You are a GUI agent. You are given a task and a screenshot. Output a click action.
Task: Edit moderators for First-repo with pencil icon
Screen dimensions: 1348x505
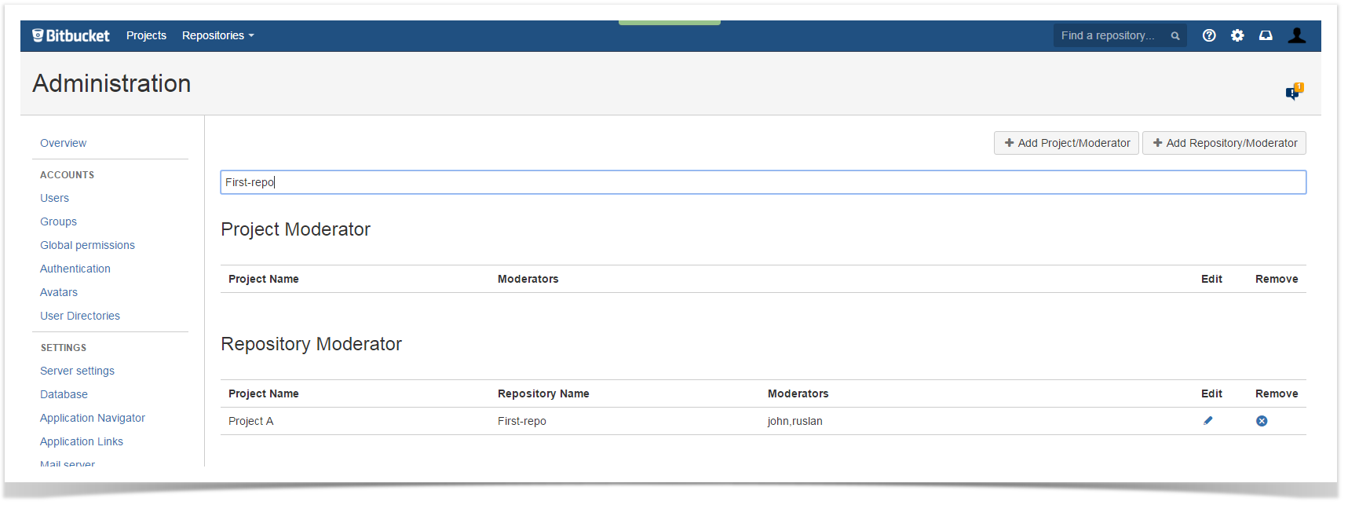[x=1207, y=421]
